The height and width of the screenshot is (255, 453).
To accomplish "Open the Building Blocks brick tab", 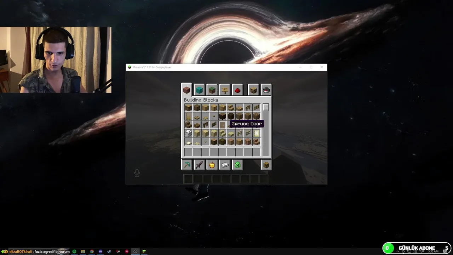I will coord(187,90).
